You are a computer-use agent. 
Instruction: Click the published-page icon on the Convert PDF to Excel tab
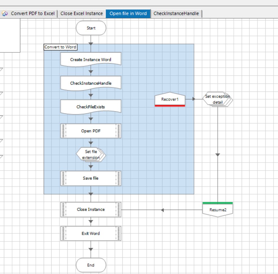tap(5, 14)
